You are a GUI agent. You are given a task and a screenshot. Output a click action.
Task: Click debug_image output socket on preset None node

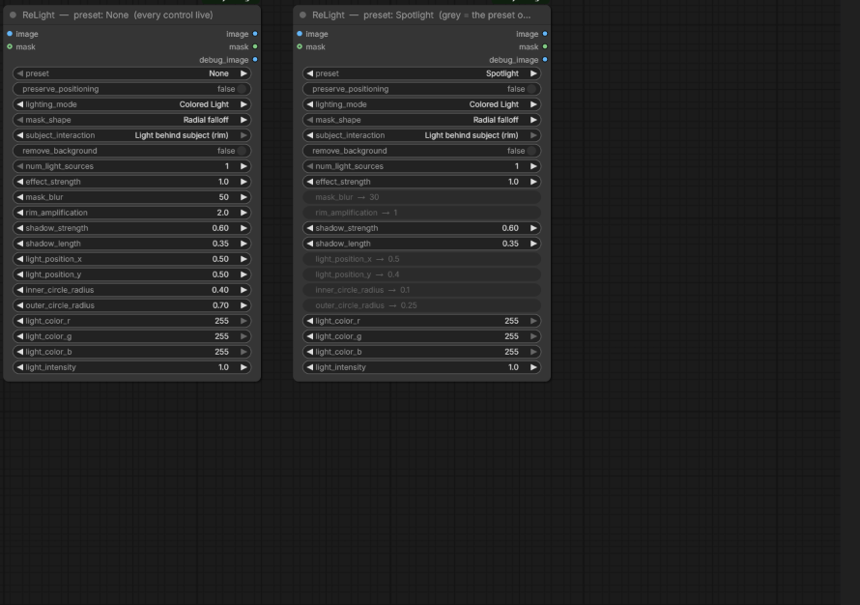click(x=255, y=59)
